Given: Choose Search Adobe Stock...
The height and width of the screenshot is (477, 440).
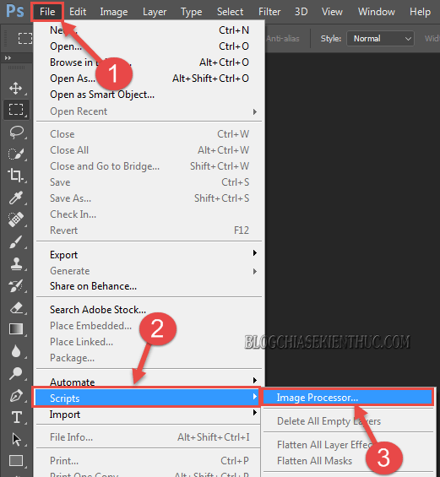Looking at the screenshot, I should click(149, 310).
